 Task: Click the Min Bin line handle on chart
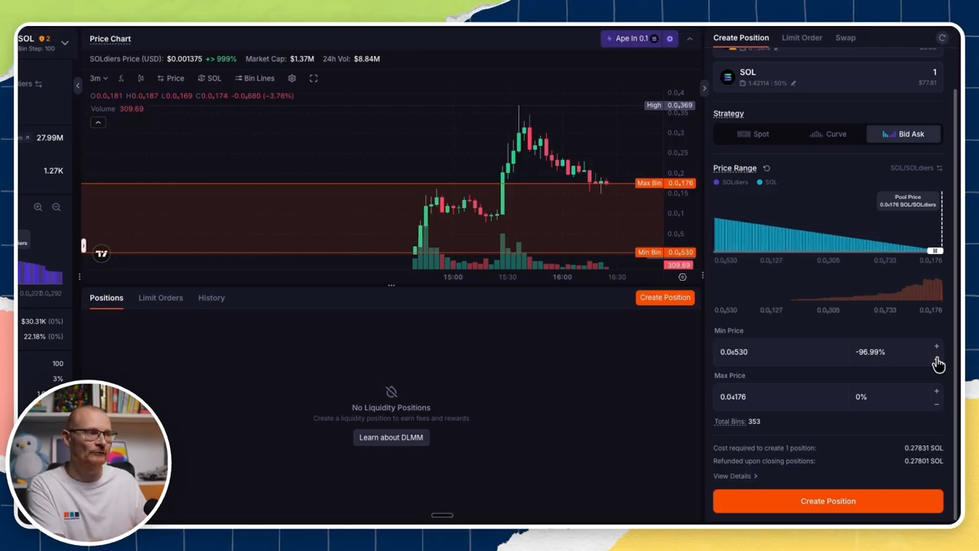[x=83, y=246]
